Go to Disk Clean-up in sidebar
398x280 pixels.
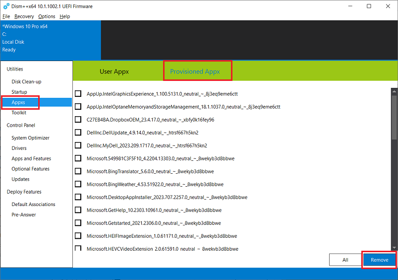click(26, 81)
